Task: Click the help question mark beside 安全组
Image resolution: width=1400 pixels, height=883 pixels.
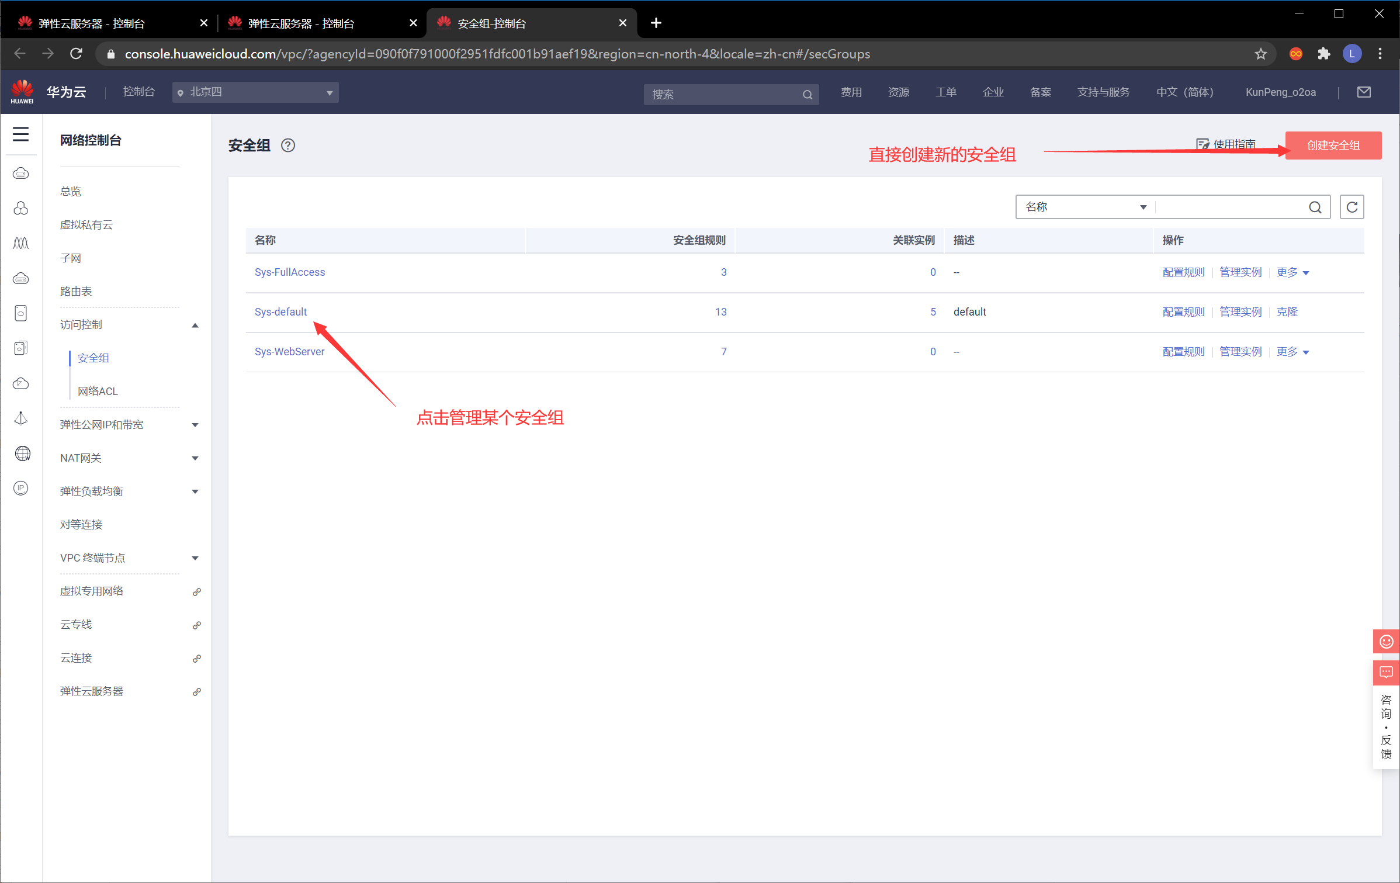Action: (288, 146)
